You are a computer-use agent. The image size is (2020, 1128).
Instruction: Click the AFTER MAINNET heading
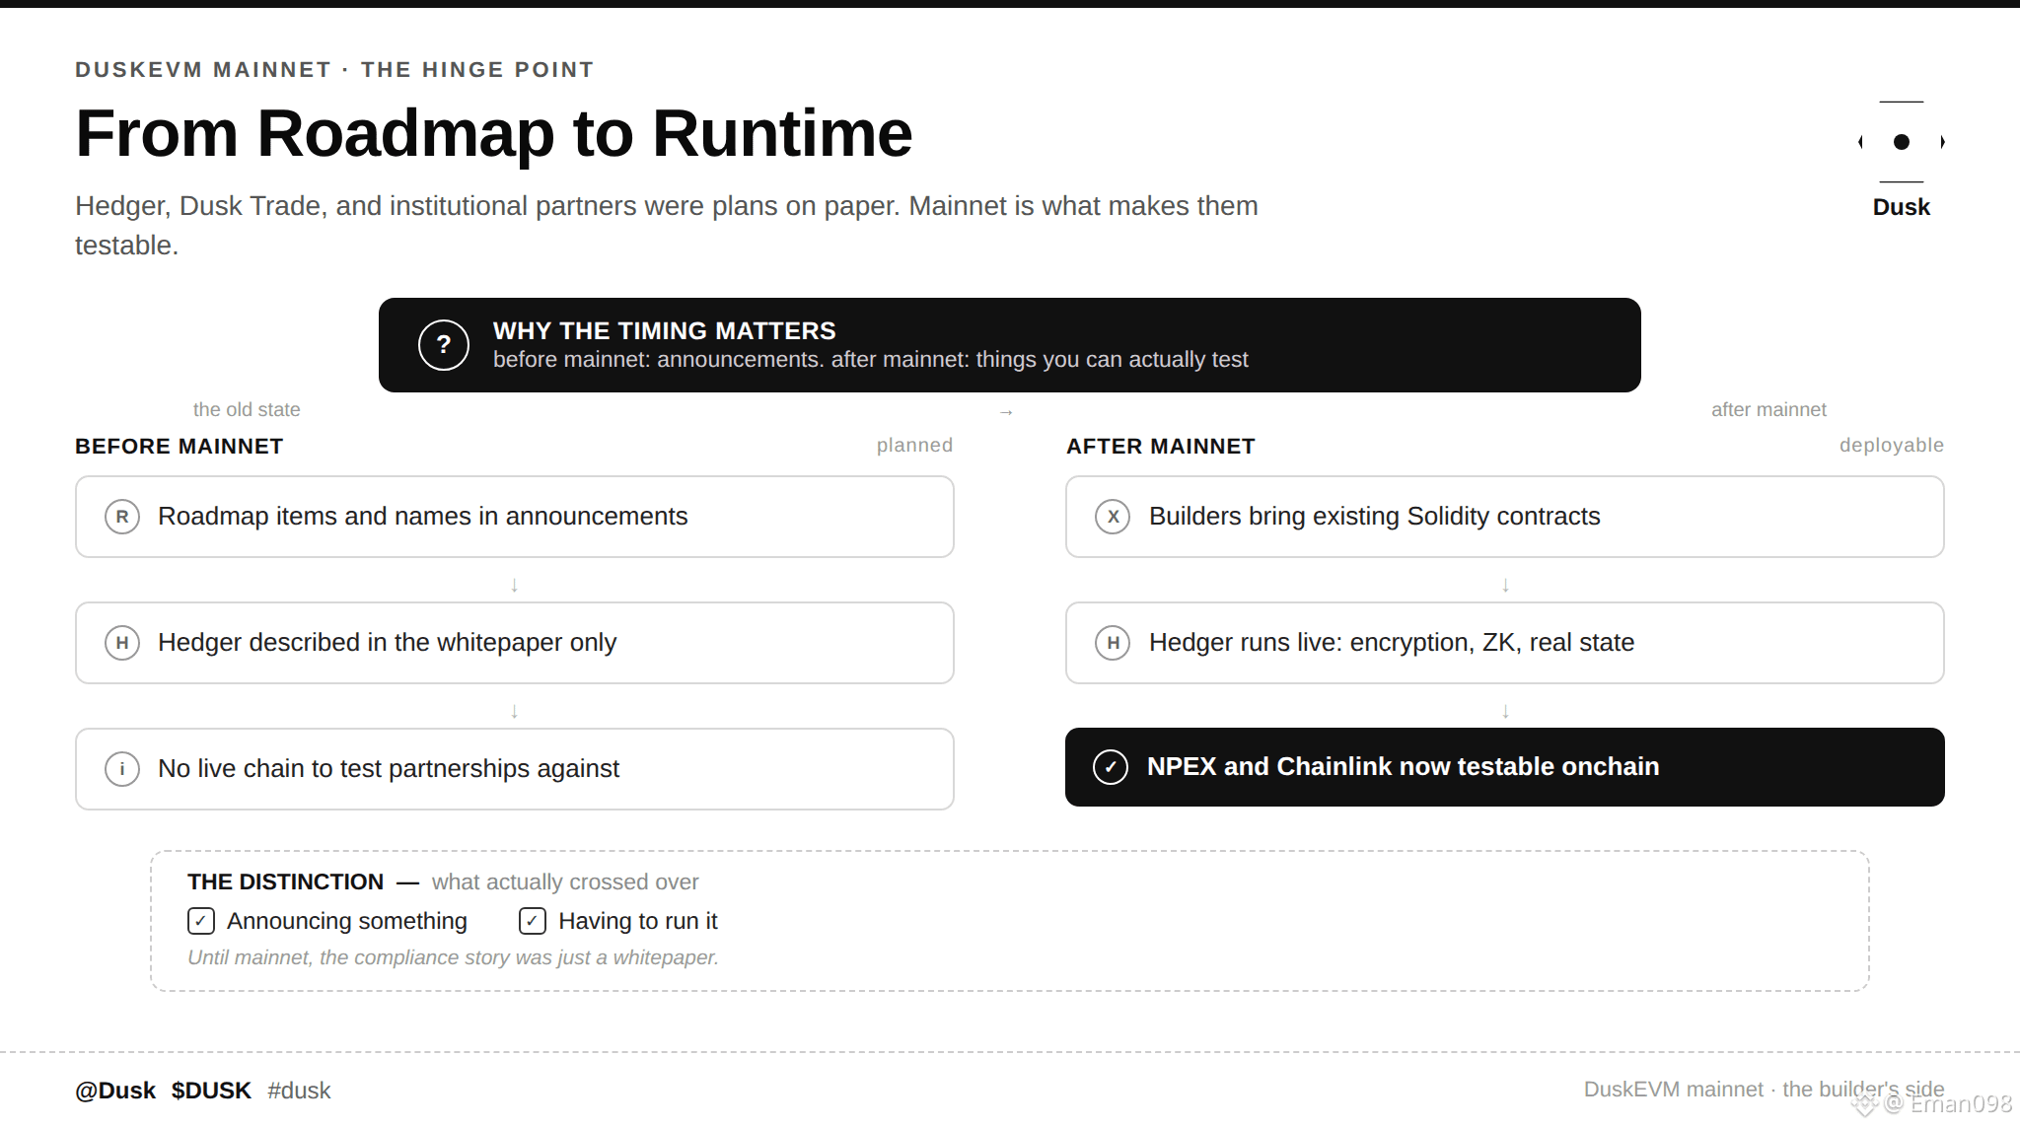[1161, 447]
